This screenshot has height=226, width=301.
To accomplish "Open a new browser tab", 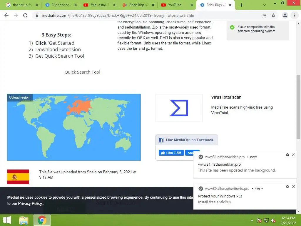I will (241, 5).
